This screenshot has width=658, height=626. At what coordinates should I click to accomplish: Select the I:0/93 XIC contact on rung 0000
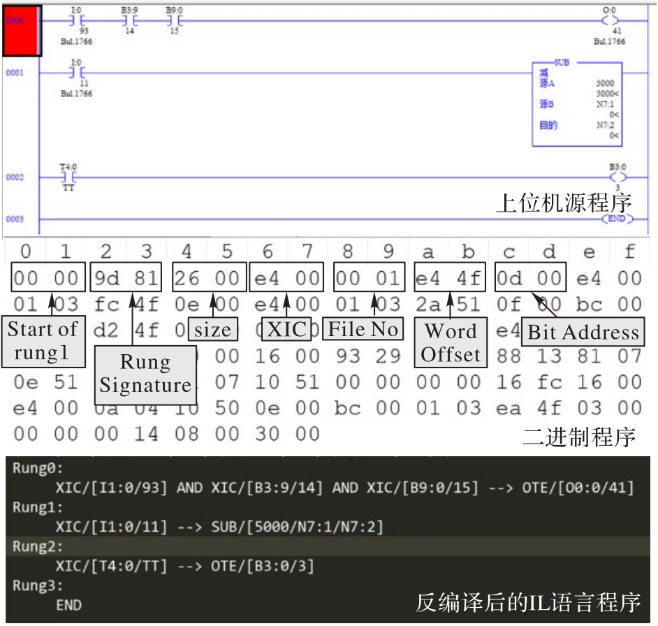point(76,20)
